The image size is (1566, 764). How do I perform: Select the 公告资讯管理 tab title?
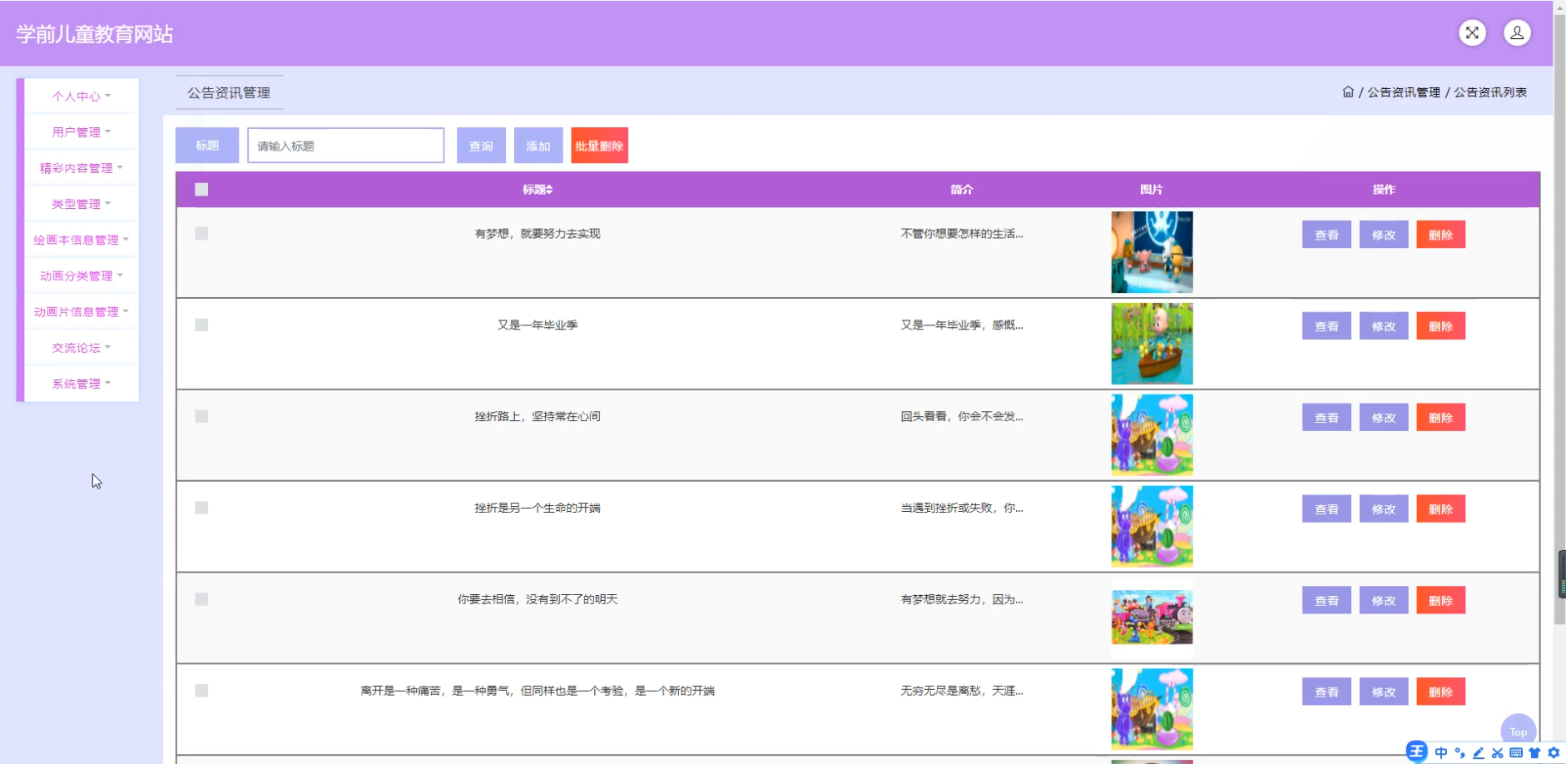[x=229, y=93]
